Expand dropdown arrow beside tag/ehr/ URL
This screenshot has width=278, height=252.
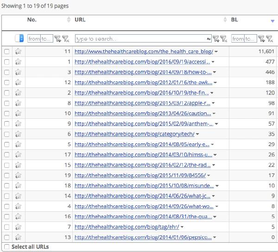[182, 227]
